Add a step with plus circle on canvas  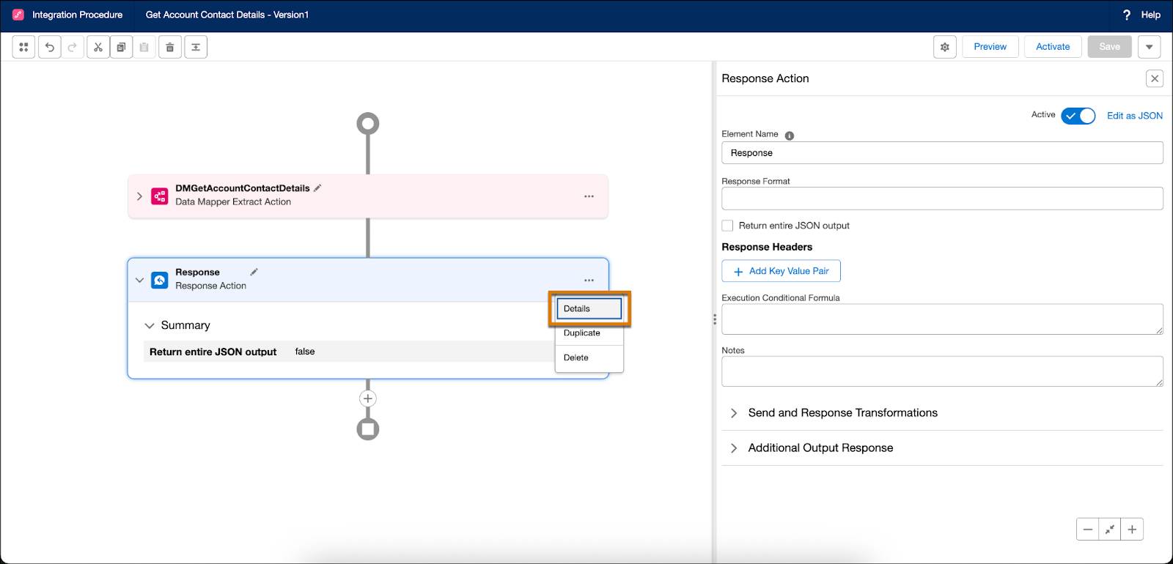pyautogui.click(x=368, y=398)
